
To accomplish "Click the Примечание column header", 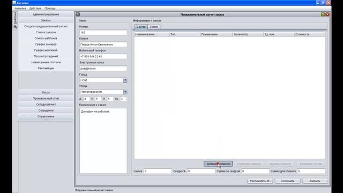I will point(217,34).
